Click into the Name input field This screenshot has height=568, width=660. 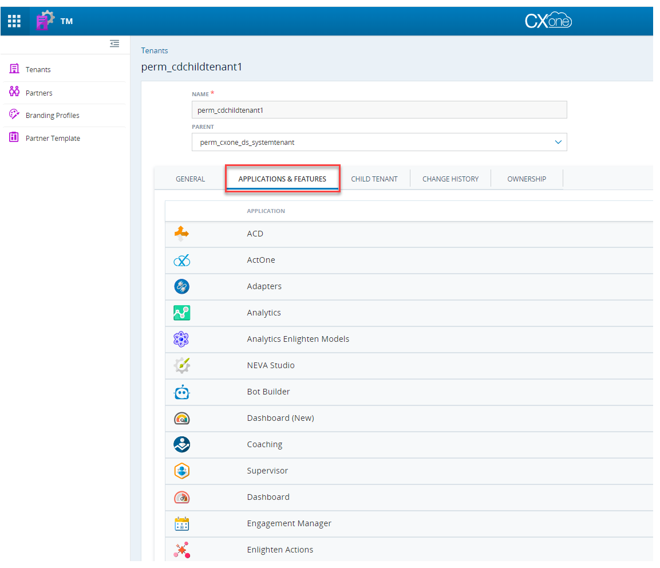tap(380, 110)
